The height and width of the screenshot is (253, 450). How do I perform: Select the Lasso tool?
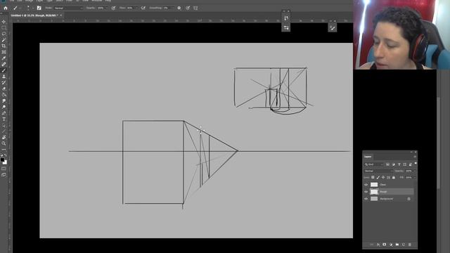[x=4, y=34]
